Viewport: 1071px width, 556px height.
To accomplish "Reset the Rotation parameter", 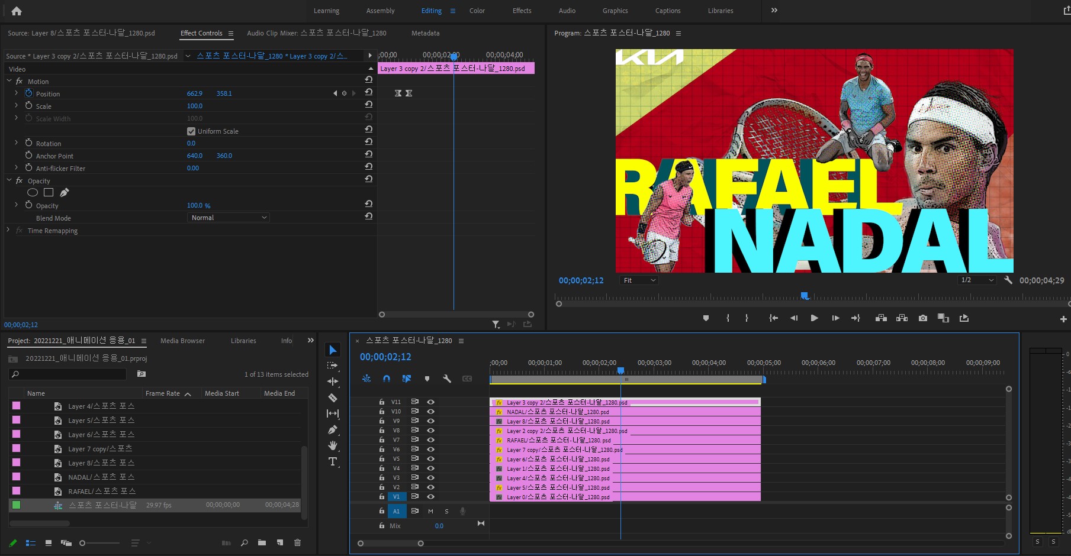I will pos(368,143).
